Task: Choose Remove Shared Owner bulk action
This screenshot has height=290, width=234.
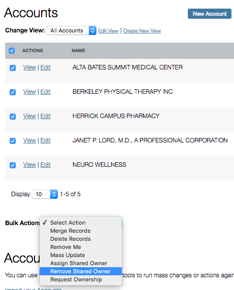Action: 81,271
